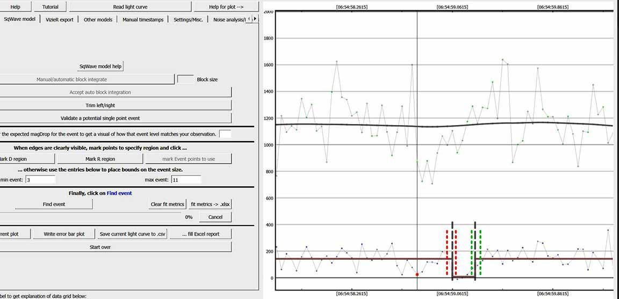The height and width of the screenshot is (299, 619).
Task: Click the red marked data point on plot
Action: pyautogui.click(x=418, y=274)
